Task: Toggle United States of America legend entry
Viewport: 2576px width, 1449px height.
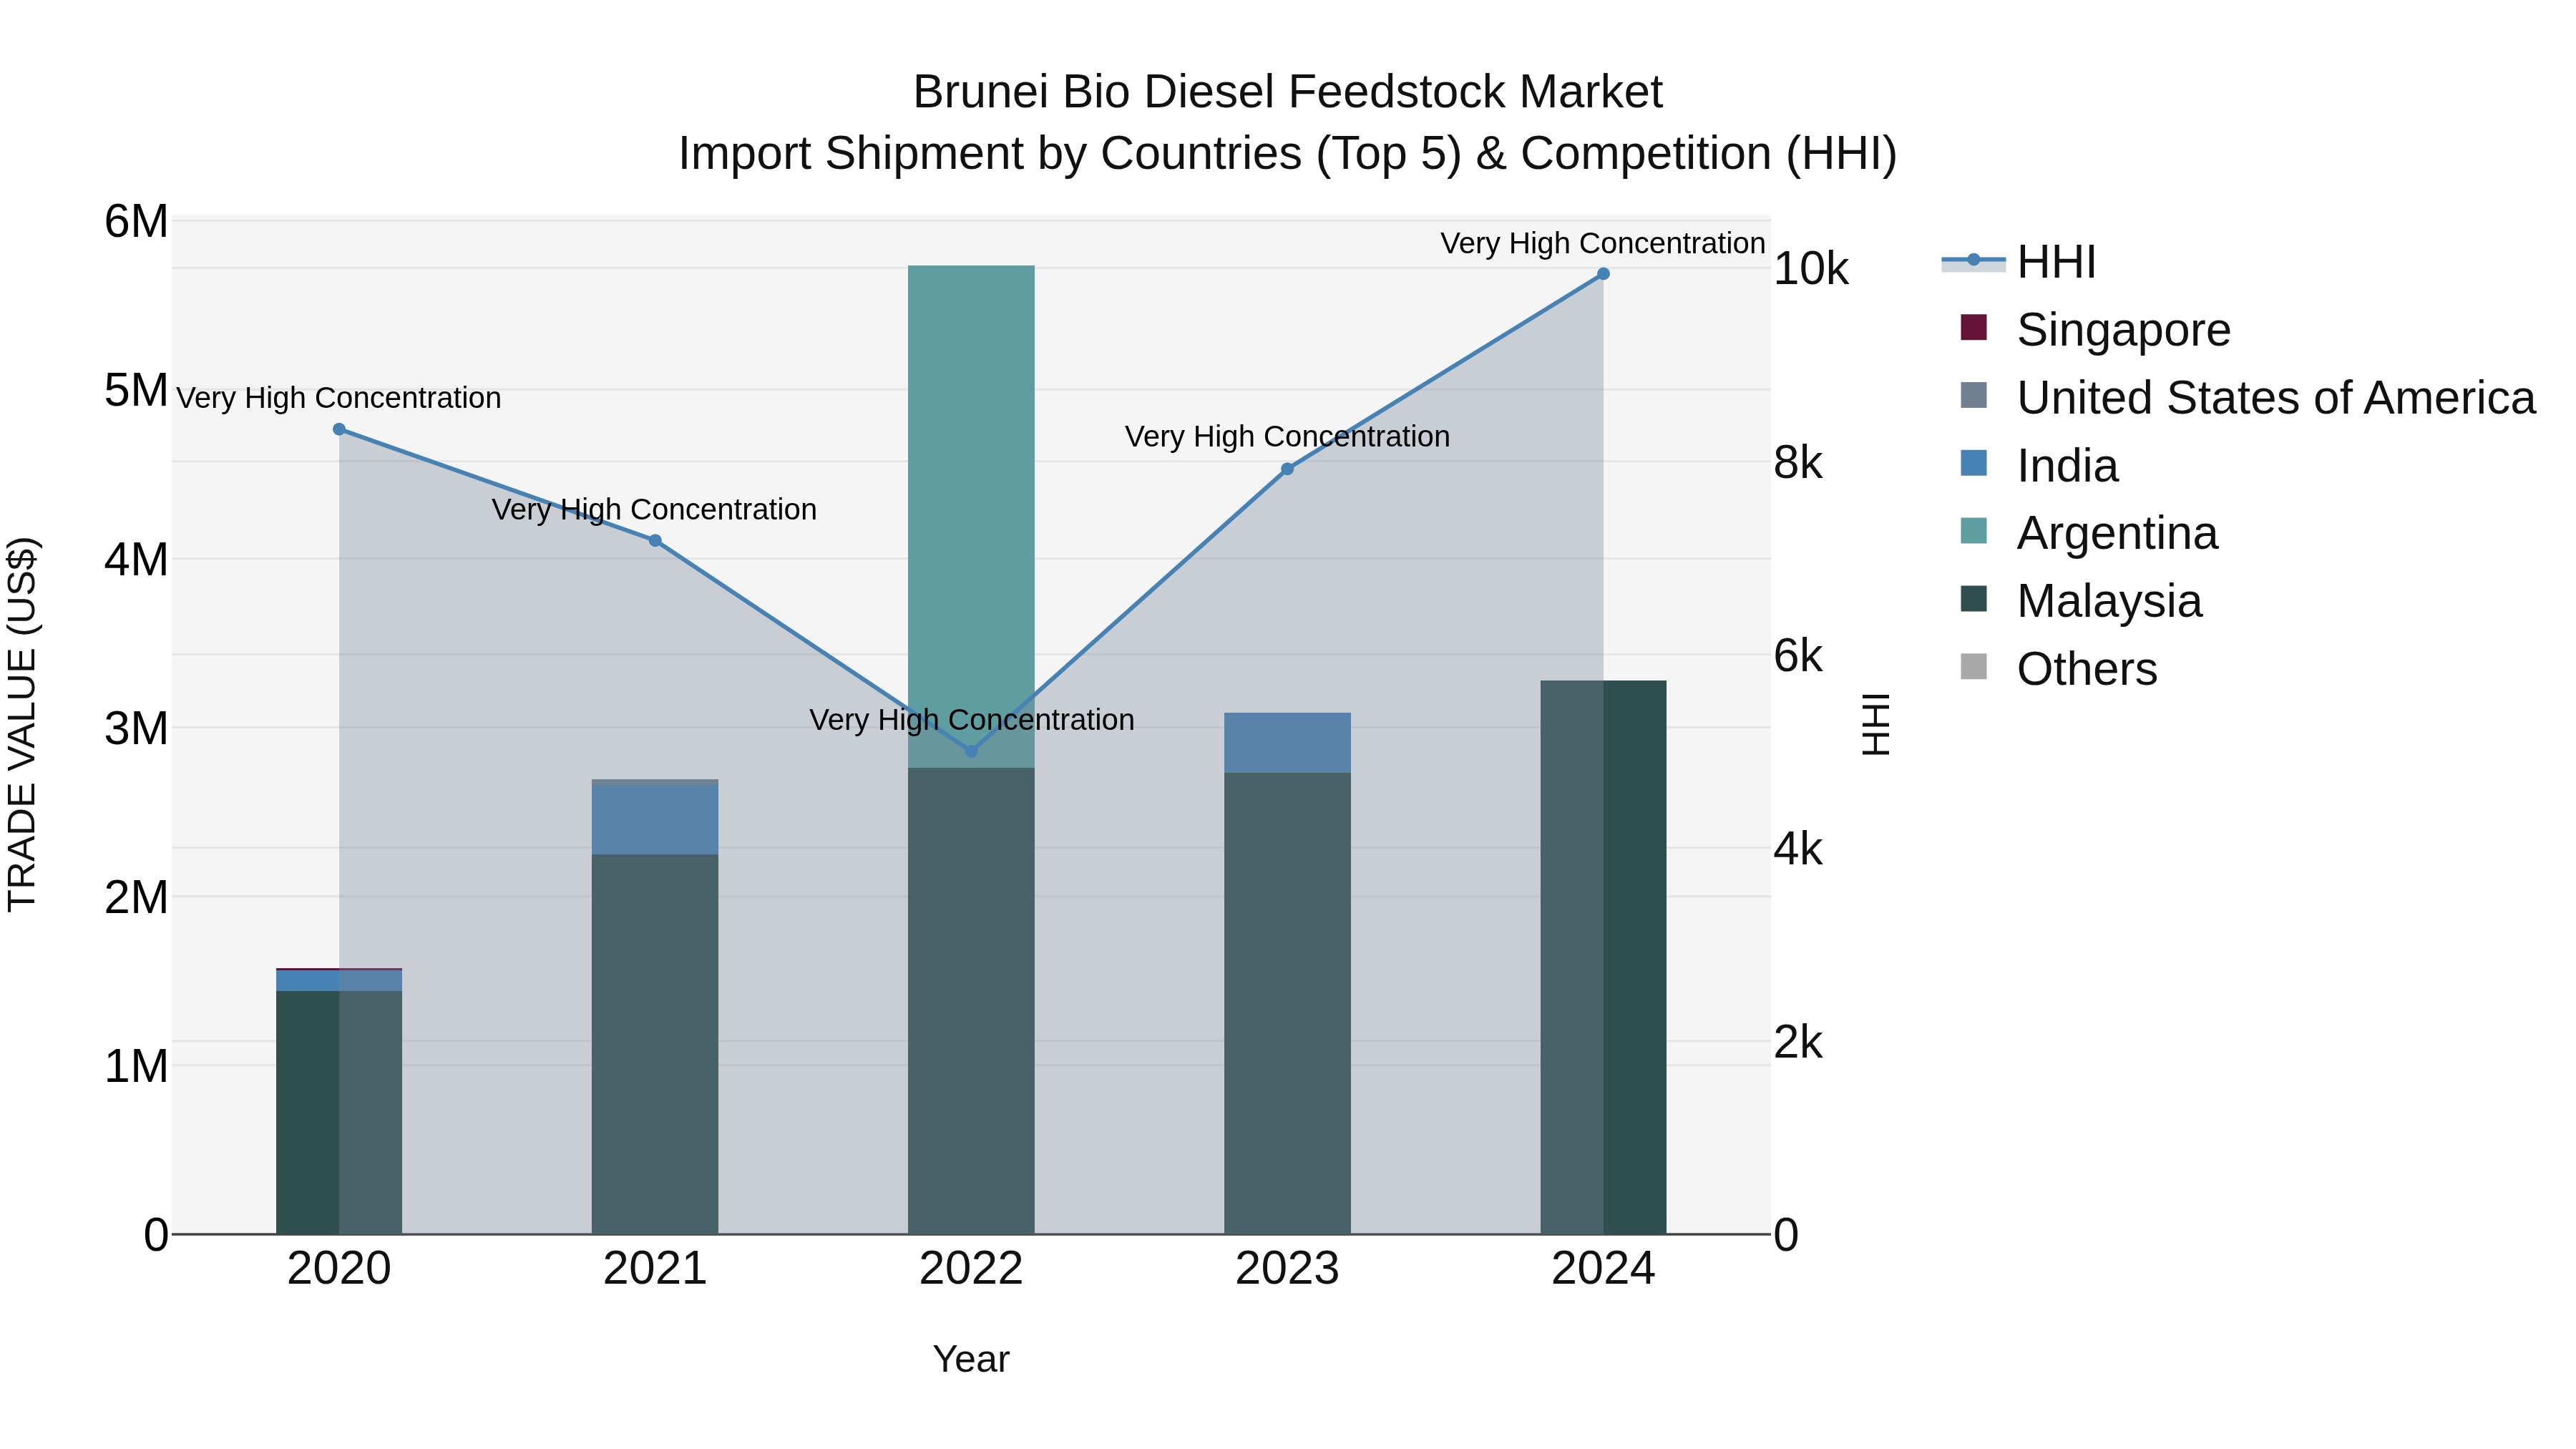Action: [2247, 398]
